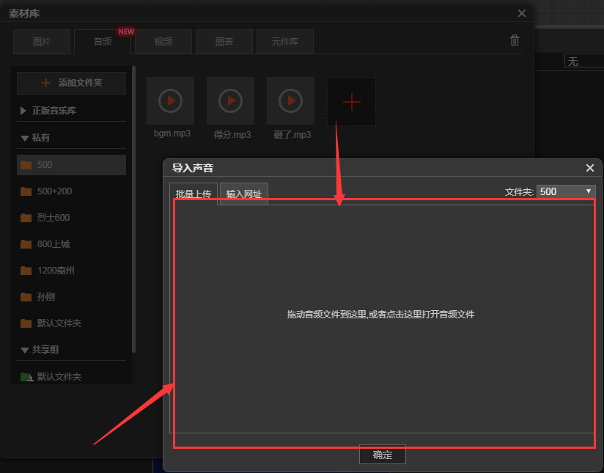The height and width of the screenshot is (473, 604).
Task: Click the 确定 button
Action: [383, 455]
